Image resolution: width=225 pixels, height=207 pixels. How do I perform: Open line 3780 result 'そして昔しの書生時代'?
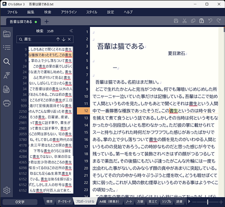click(x=51, y=139)
